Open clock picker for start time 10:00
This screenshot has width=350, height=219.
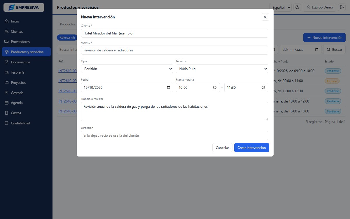point(215,87)
